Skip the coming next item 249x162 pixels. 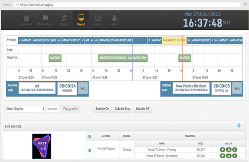click(237, 88)
